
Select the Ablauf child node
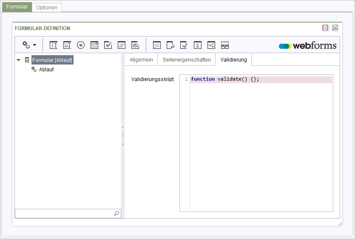(46, 70)
